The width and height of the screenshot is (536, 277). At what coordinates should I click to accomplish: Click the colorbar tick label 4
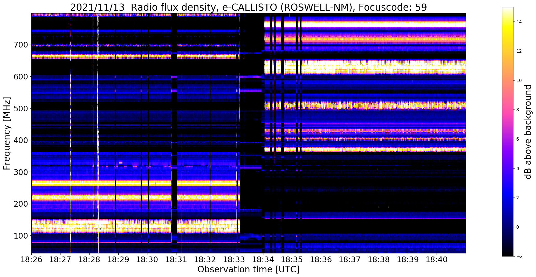[518, 168]
